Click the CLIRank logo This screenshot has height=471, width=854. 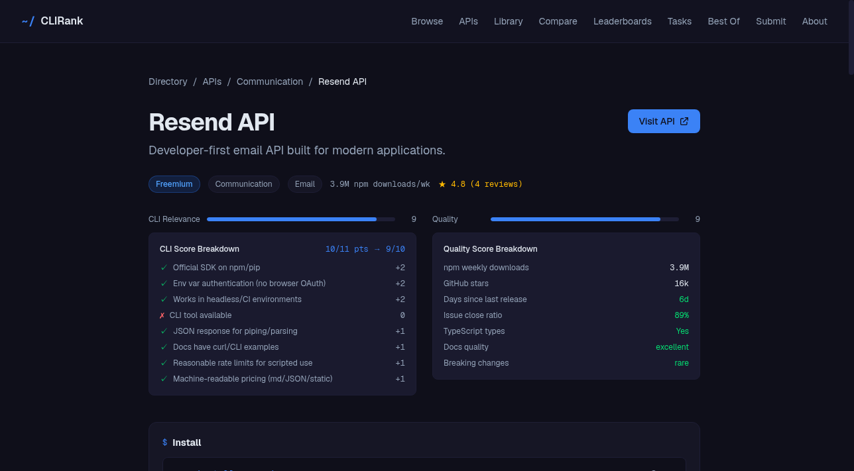point(52,21)
